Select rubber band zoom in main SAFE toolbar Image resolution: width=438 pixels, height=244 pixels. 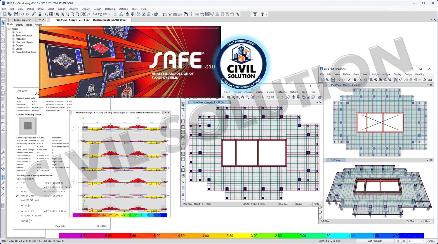57,14
